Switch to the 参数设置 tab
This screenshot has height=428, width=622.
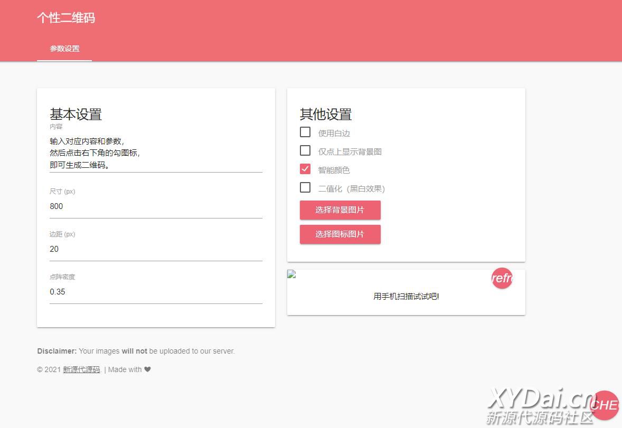[x=64, y=49]
